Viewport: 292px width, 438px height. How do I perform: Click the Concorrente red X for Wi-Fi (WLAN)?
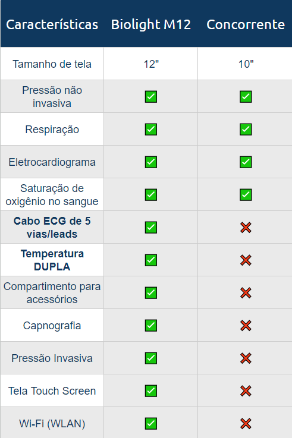pos(246,424)
